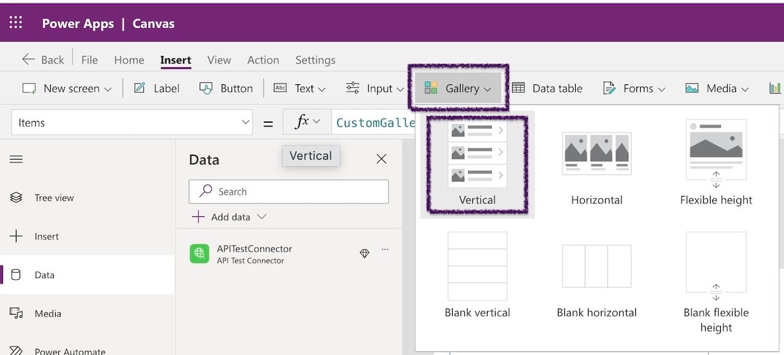Viewport: 784px width, 355px height.
Task: Click the Back button label
Action: 53,60
